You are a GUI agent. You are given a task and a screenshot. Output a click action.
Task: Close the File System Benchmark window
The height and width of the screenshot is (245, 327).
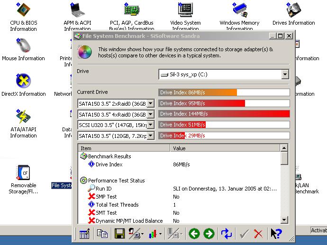point(289,36)
